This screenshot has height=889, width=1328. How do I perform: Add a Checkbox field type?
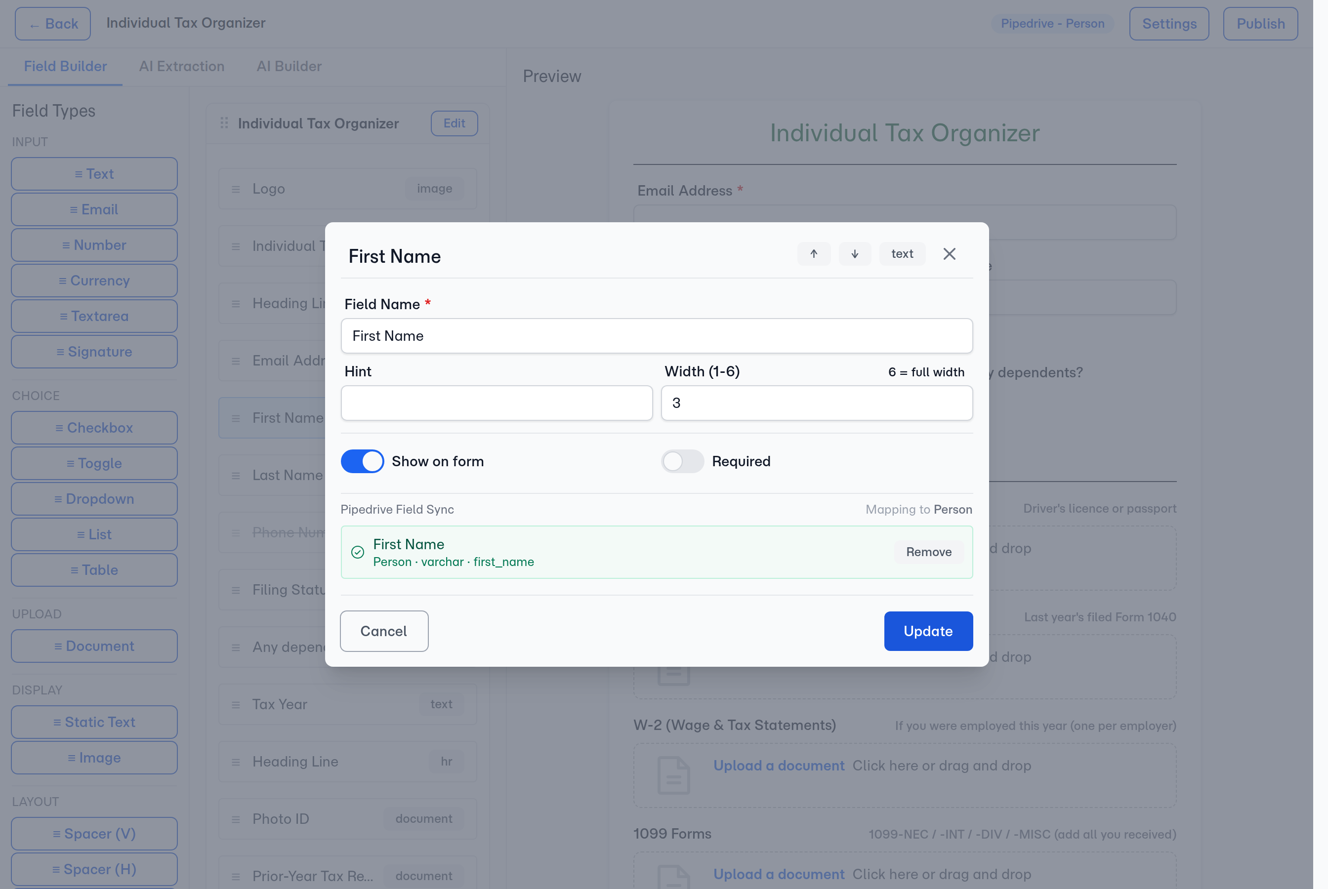[x=94, y=428]
